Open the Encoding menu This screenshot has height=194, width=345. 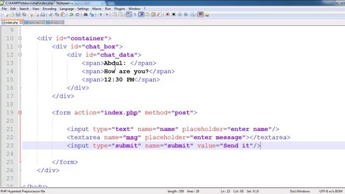click(49, 9)
